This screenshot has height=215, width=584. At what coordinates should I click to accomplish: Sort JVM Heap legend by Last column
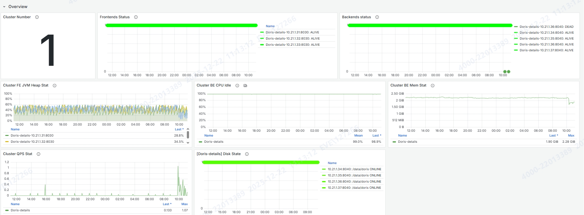pos(179,129)
